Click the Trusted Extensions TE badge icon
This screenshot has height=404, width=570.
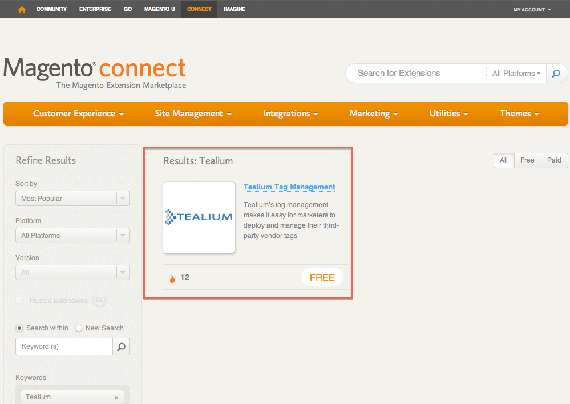tap(100, 301)
